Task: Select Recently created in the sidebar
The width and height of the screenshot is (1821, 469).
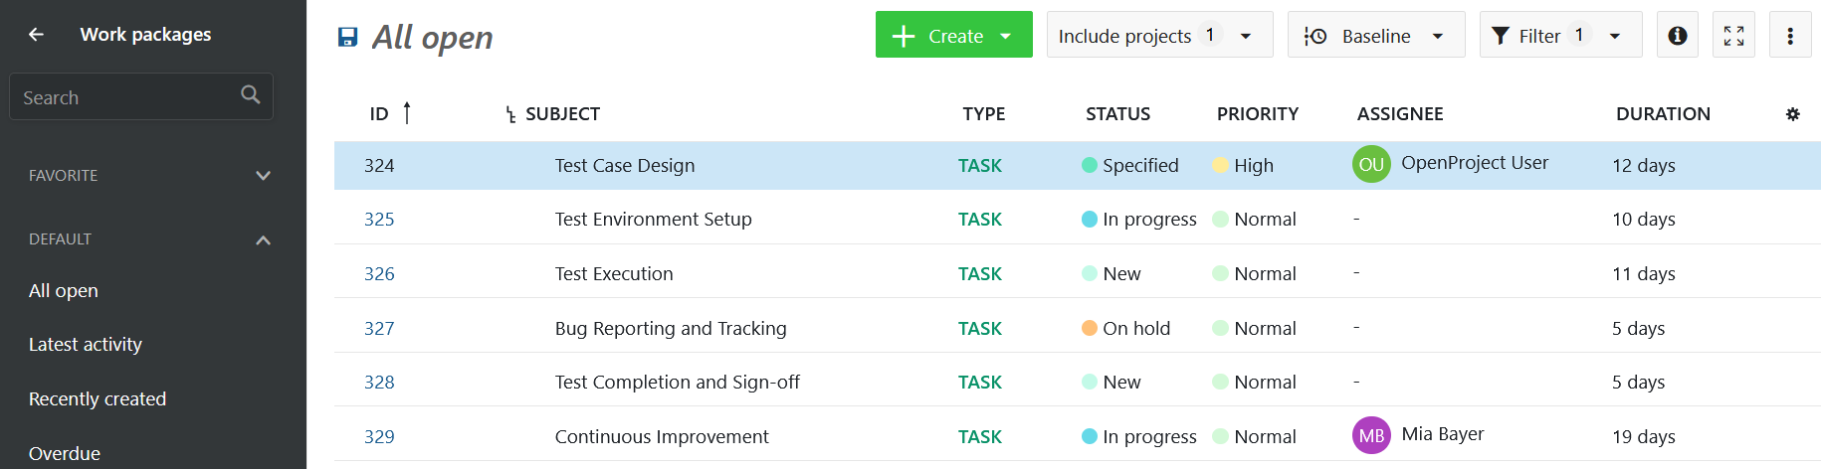Action: click(98, 399)
